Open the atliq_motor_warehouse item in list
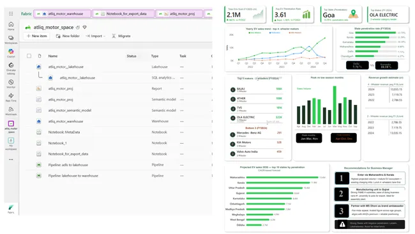This screenshot has height=234, width=415. click(65, 121)
